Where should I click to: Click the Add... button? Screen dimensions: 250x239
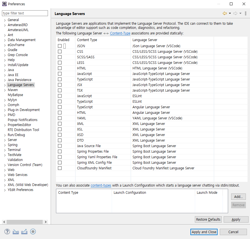[x=238, y=197]
